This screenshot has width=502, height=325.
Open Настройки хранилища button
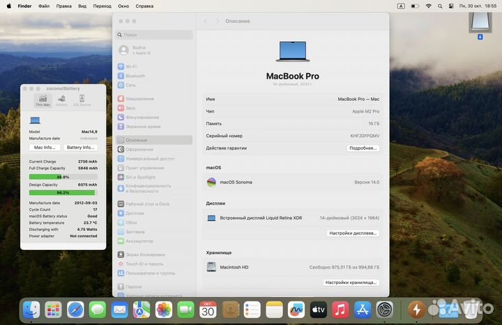tap(351, 283)
